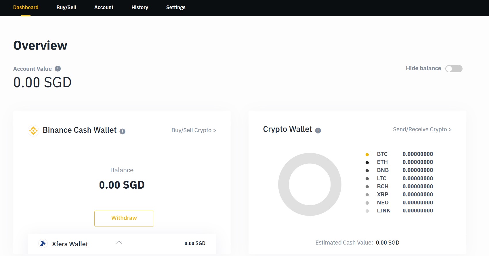The height and width of the screenshot is (256, 489).
Task: Open the Send/Receive Crypto link
Action: tap(422, 129)
